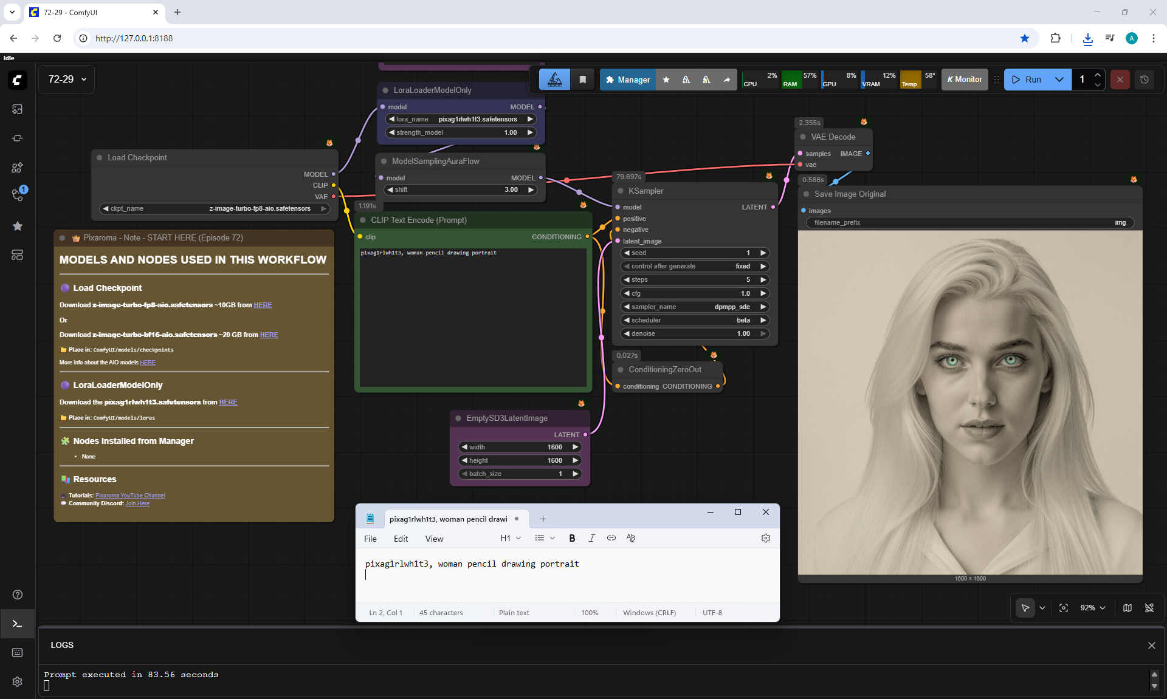
Task: Open the Edit menu in Notepad
Action: coord(401,539)
